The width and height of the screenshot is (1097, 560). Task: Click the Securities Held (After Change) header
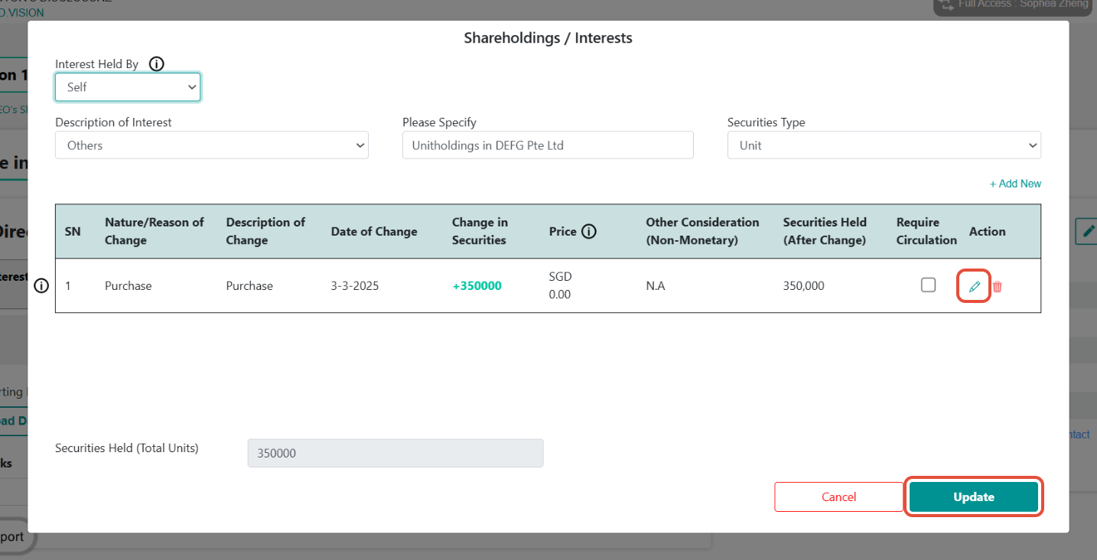click(x=825, y=231)
